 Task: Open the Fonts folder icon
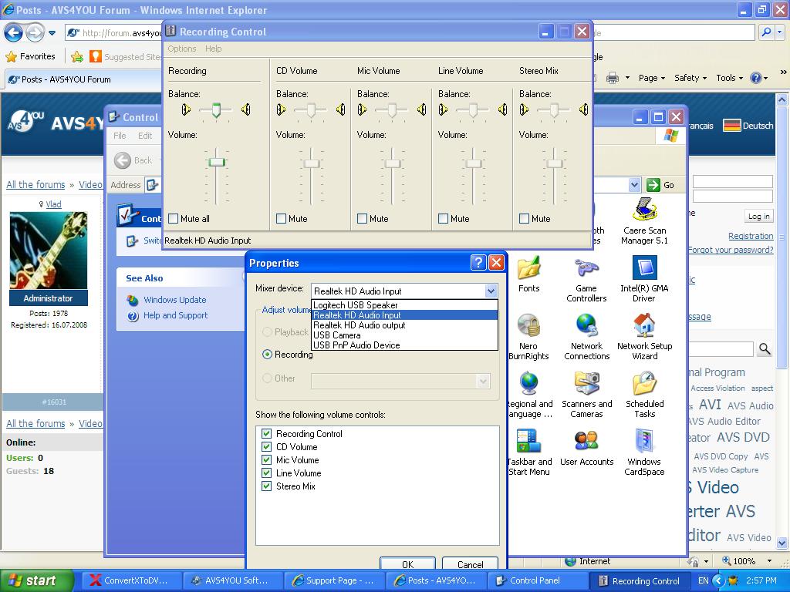click(528, 267)
